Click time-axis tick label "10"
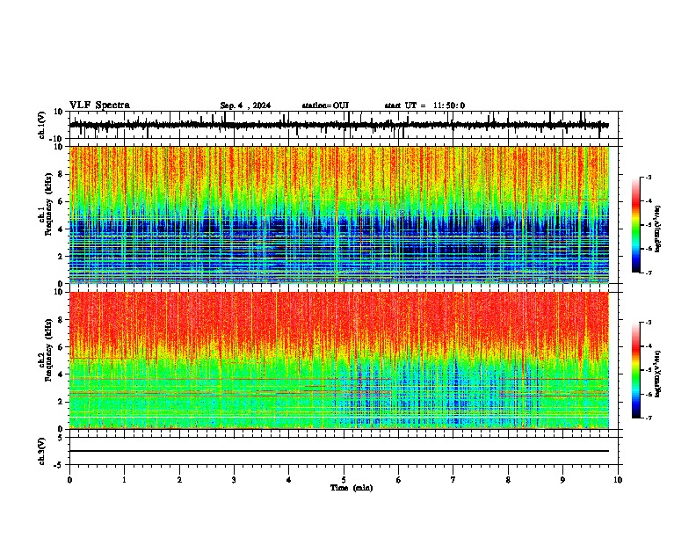Image resolution: width=696 pixels, height=538 pixels. (618, 480)
